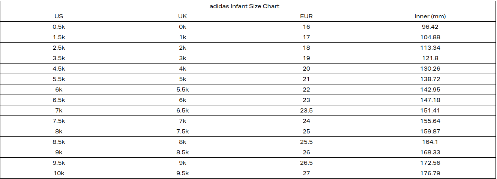
Task: Select the Inner (mm) column header
Action: click(430, 16)
